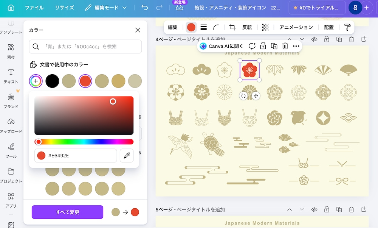Click the rotate handle below selected element
This screenshot has width=378, height=228.
click(x=243, y=96)
